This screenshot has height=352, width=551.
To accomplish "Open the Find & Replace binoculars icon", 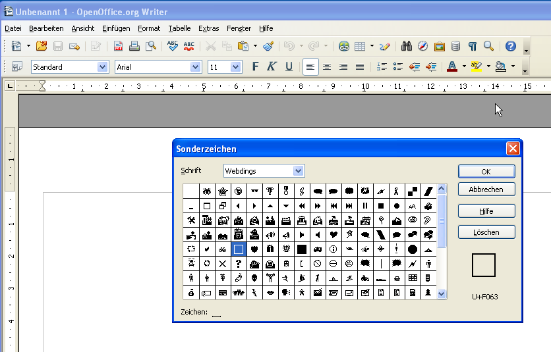I will pos(406,46).
